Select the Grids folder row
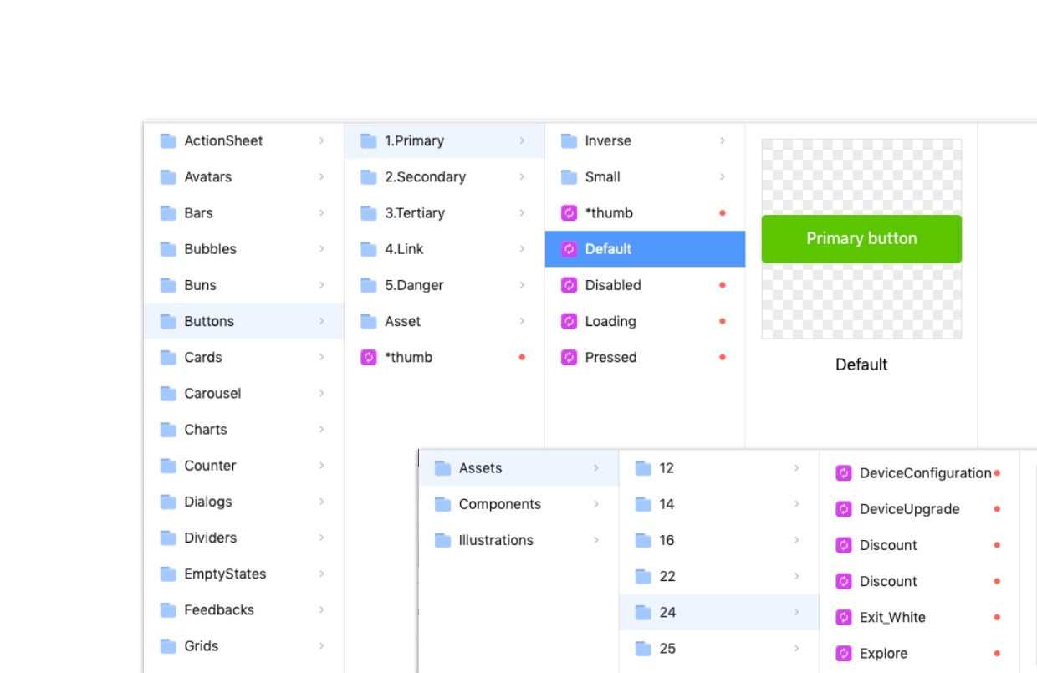Image resolution: width=1037 pixels, height=673 pixels. (x=243, y=645)
